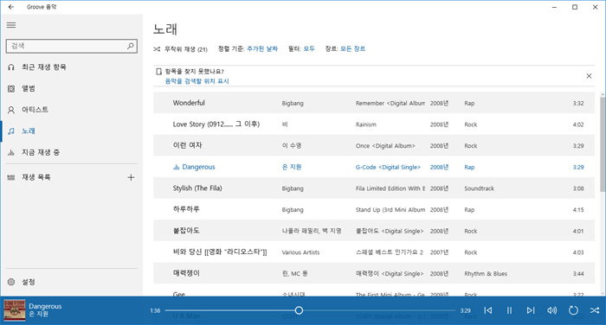Viewport: 606px width, 325px height.
Task: Select song Wonderful
Action: pos(374,103)
